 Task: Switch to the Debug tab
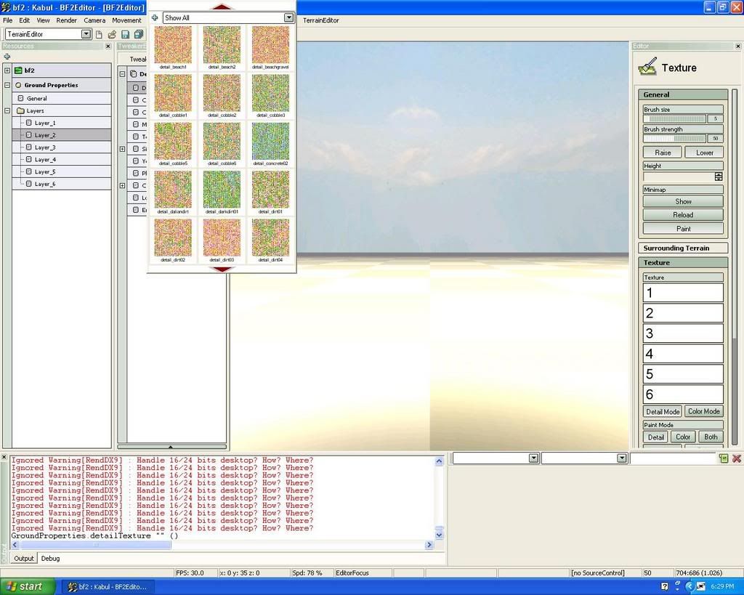click(x=50, y=559)
